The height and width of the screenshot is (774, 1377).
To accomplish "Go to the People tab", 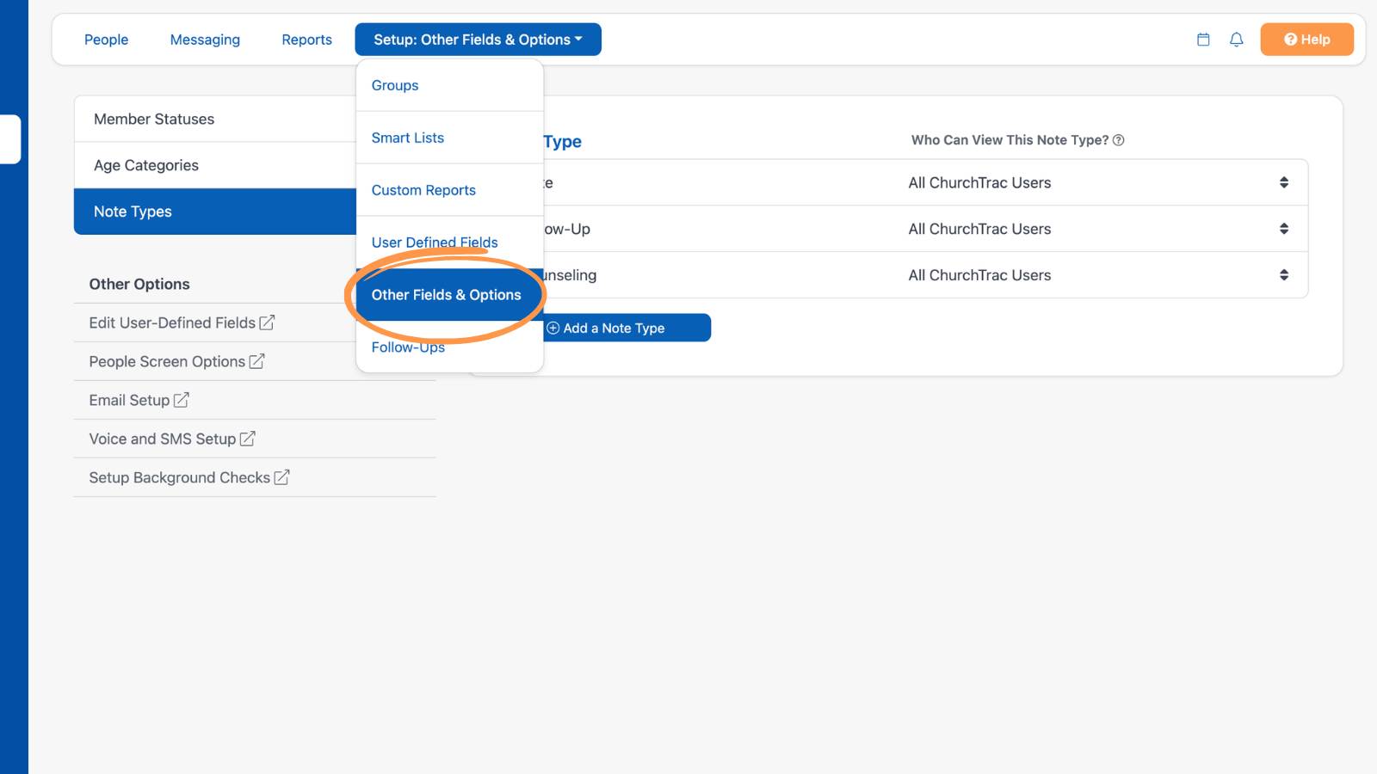I will (106, 40).
